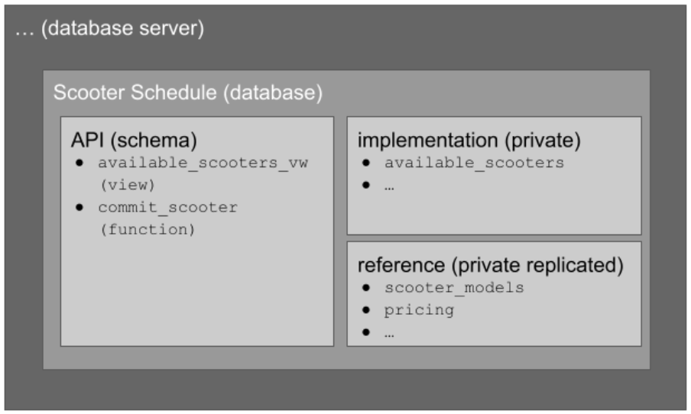Select the scooter_models list entry
The width and height of the screenshot is (691, 414).
point(454,288)
